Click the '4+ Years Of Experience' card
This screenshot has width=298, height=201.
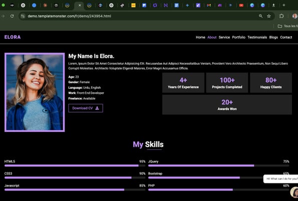point(183,83)
